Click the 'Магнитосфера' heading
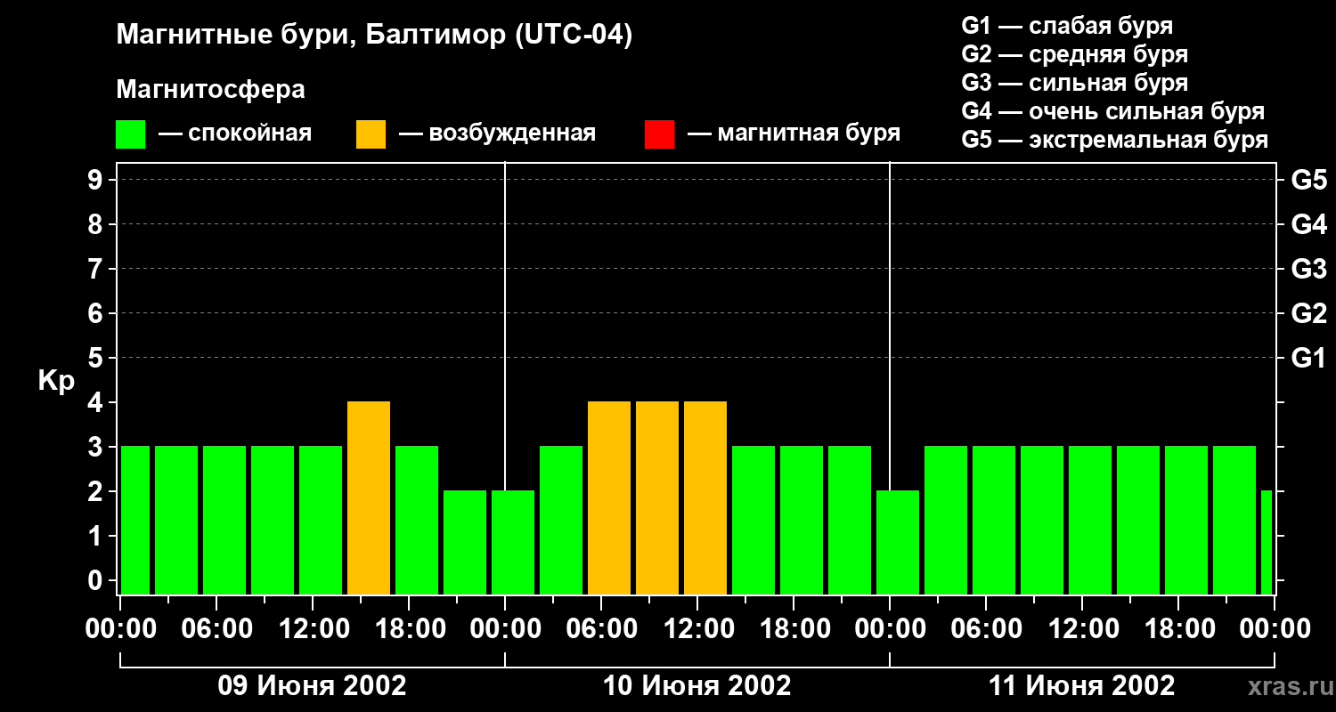Screen dimensions: 1336x712 [x=210, y=90]
